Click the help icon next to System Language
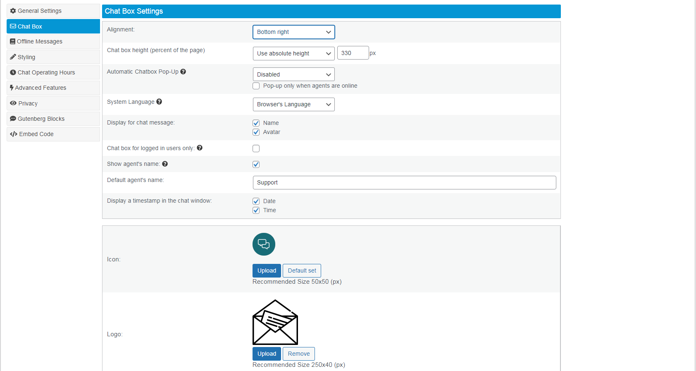This screenshot has height=371, width=696. 159,102
